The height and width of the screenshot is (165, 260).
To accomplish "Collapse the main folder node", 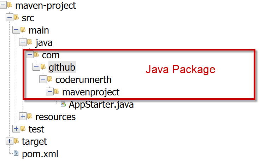I will pos(16,30).
